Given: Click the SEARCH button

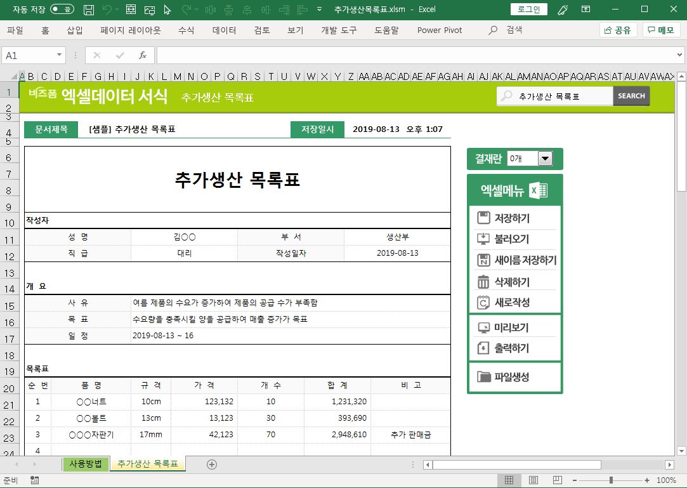Looking at the screenshot, I should tap(631, 96).
